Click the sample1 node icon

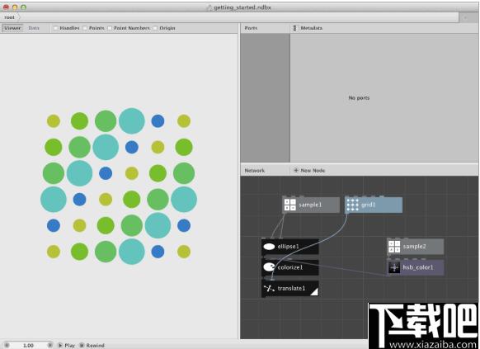click(290, 205)
